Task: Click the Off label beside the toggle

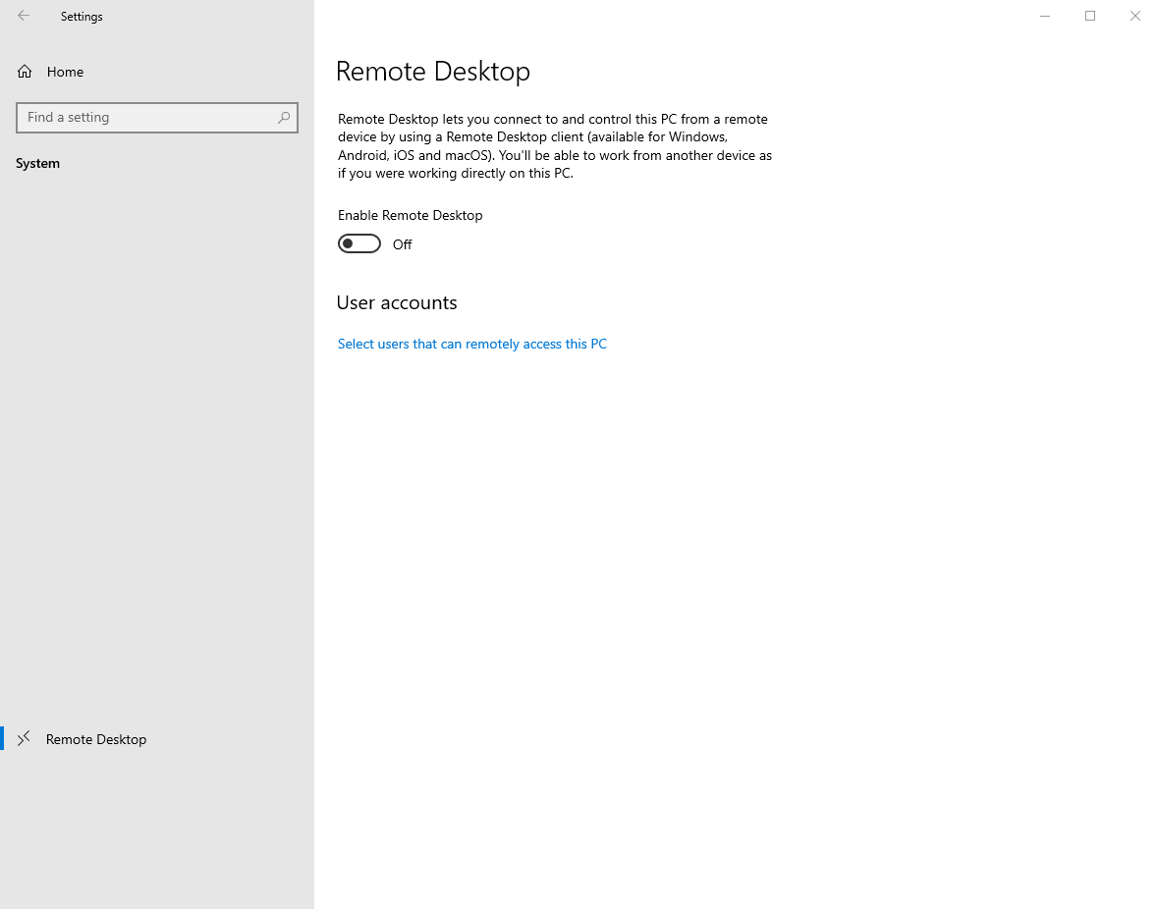Action: point(402,244)
